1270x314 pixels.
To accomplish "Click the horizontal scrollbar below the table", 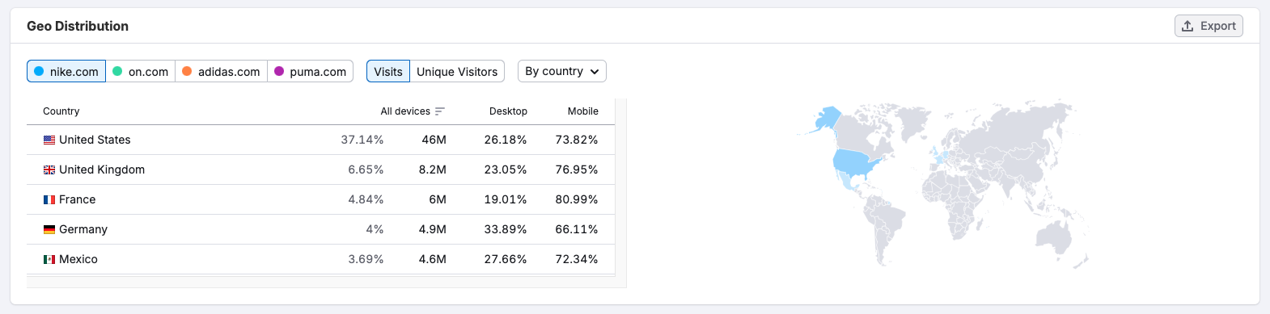I will tap(326, 283).
